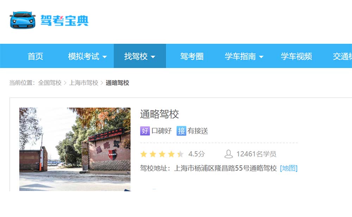Click the 全国驾校 breadcrumb link
The width and height of the screenshot is (352, 217).
point(50,83)
